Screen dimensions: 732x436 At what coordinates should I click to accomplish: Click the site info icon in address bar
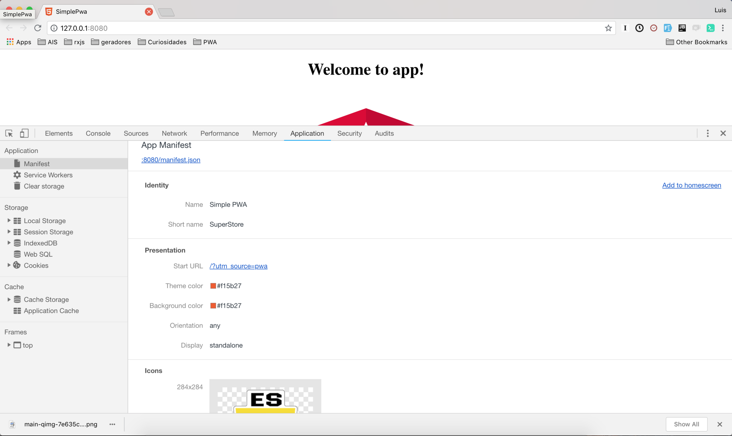[54, 28]
